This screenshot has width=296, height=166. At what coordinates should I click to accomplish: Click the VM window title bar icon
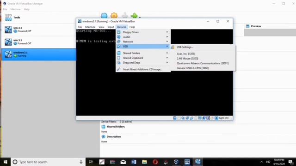(80, 21)
